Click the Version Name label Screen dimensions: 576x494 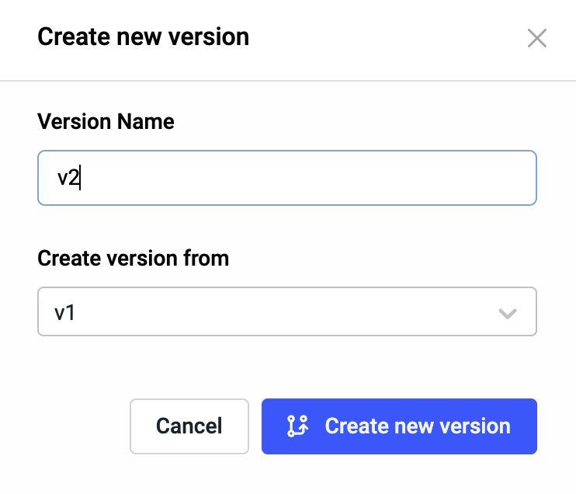point(106,122)
